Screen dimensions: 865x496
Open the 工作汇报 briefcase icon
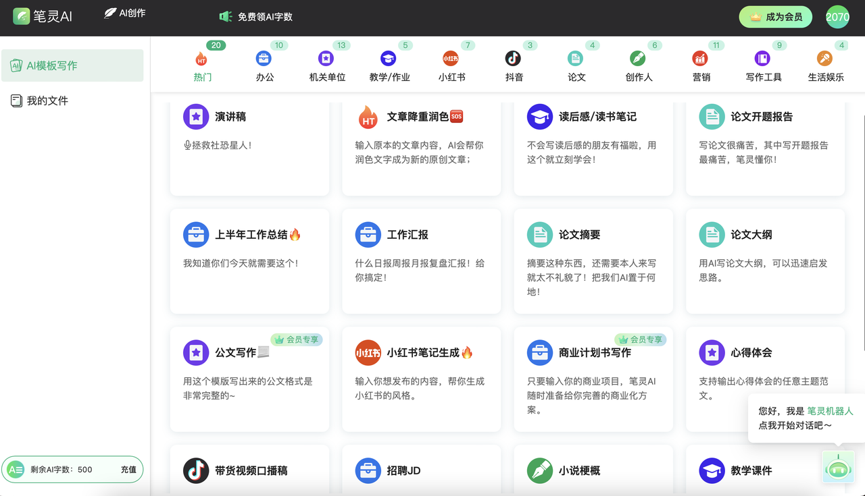click(368, 235)
